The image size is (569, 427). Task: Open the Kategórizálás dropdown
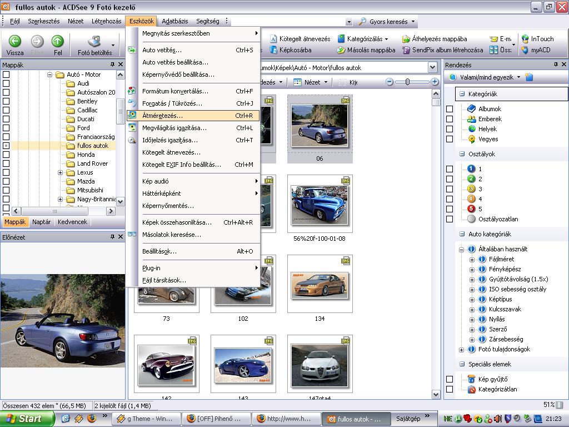[367, 39]
